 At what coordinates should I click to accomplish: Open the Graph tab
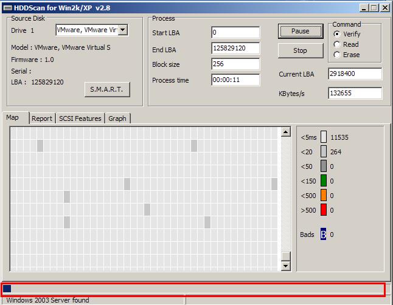click(117, 118)
